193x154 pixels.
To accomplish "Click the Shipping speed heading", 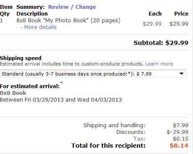I will click(x=21, y=58).
